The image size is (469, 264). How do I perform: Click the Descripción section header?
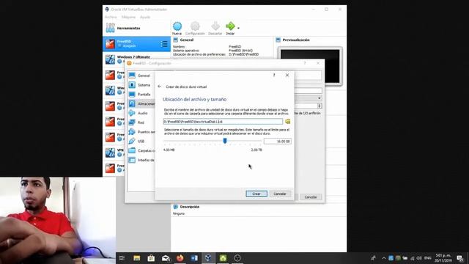click(x=189, y=207)
